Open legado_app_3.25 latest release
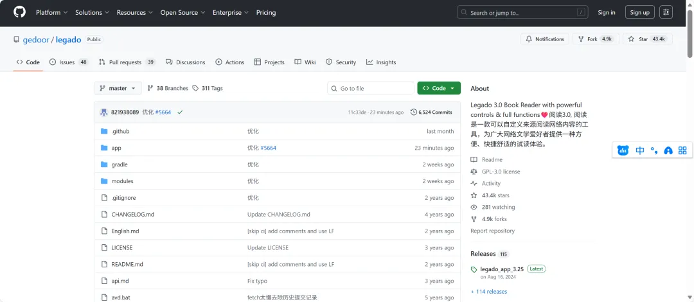This screenshot has height=302, width=694. point(502,269)
